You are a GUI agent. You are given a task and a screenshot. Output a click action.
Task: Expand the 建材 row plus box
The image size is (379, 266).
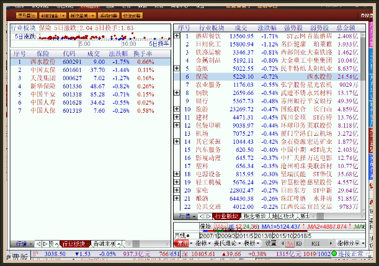[x=177, y=117]
